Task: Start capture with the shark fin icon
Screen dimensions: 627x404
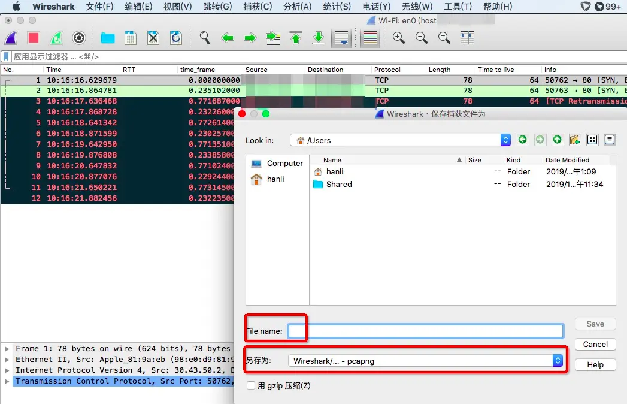Action: [x=11, y=38]
